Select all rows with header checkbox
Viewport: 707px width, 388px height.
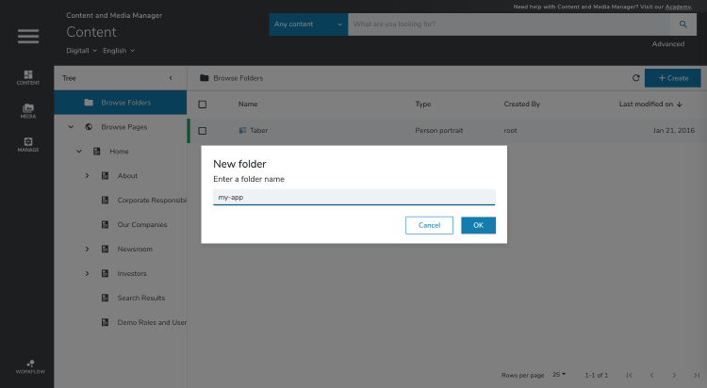coord(203,104)
